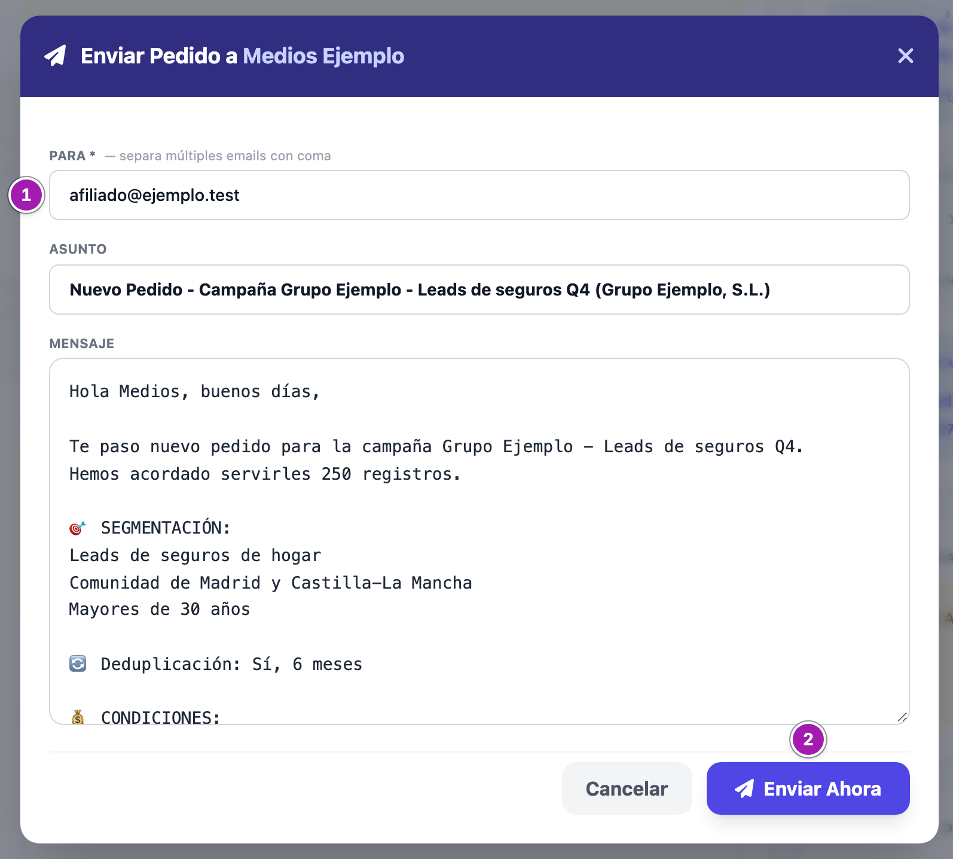
Task: Click the line "Mayores de 30 años"
Action: [160, 610]
